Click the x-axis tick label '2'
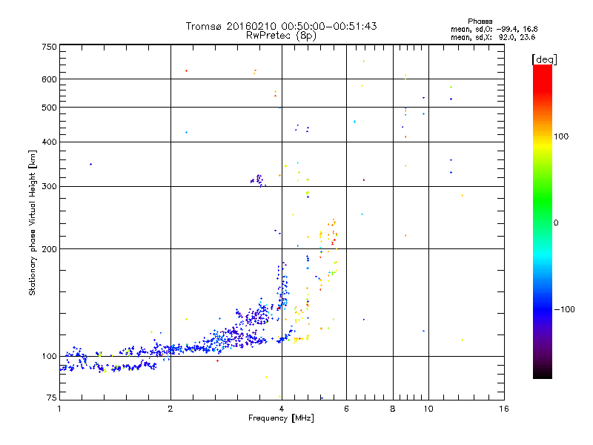The width and height of the screenshot is (593, 445). coord(170,409)
